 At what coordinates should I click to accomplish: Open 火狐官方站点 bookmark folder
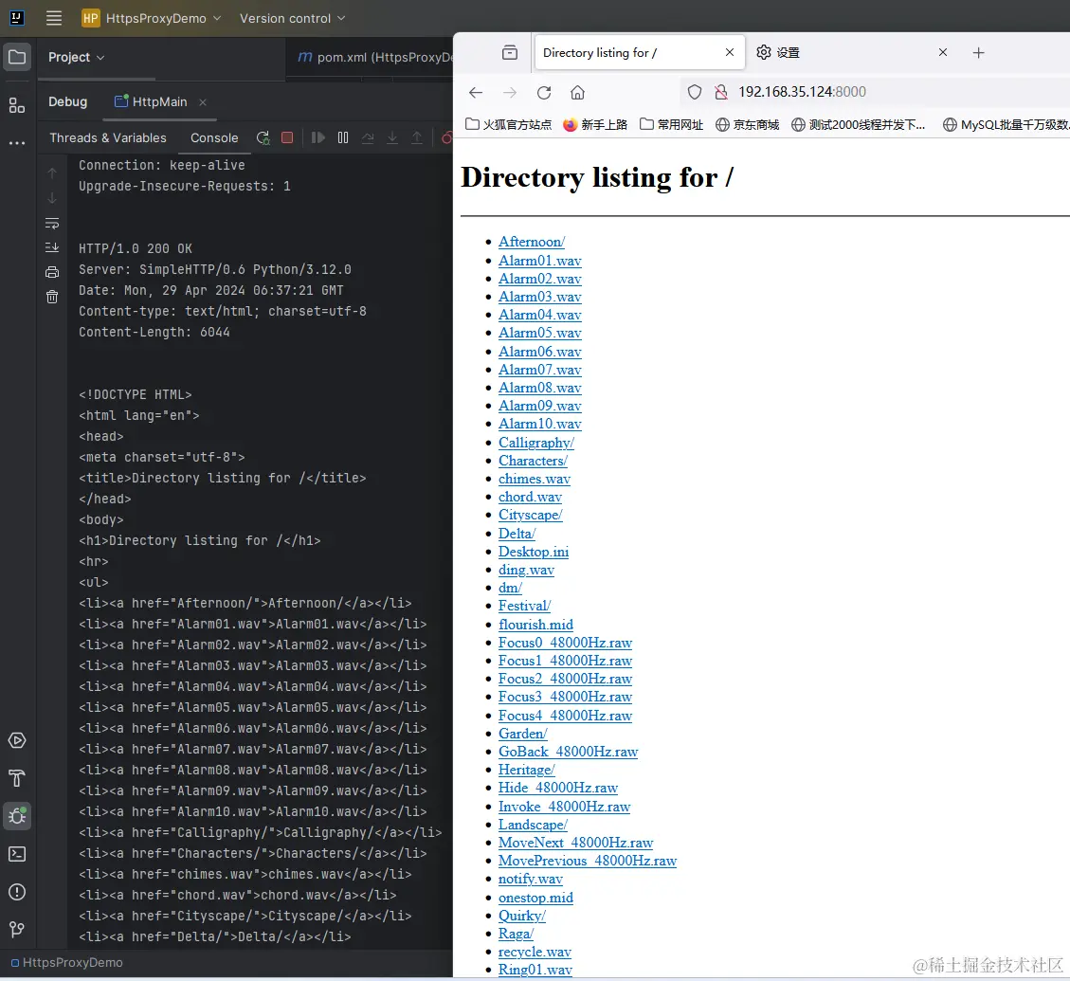tap(508, 124)
